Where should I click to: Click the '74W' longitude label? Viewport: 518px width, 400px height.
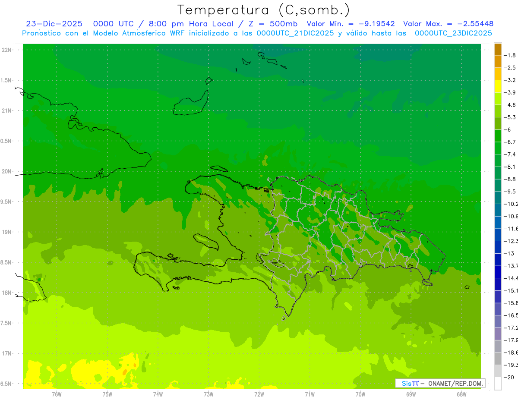pos(158,394)
